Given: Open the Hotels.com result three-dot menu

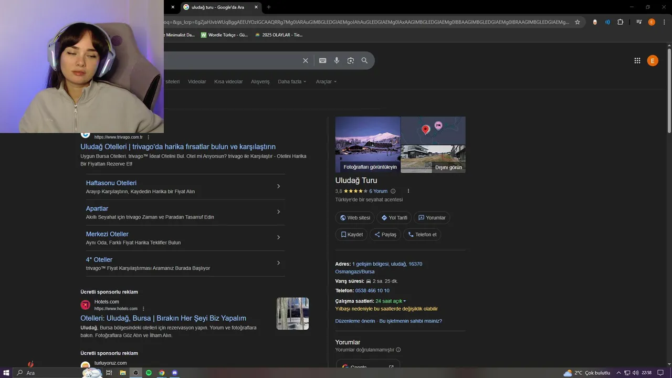Looking at the screenshot, I should pyautogui.click(x=143, y=309).
